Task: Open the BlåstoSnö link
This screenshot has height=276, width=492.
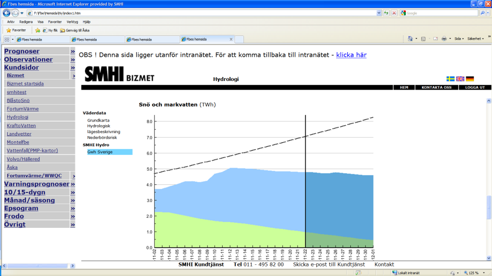Action: point(18,100)
